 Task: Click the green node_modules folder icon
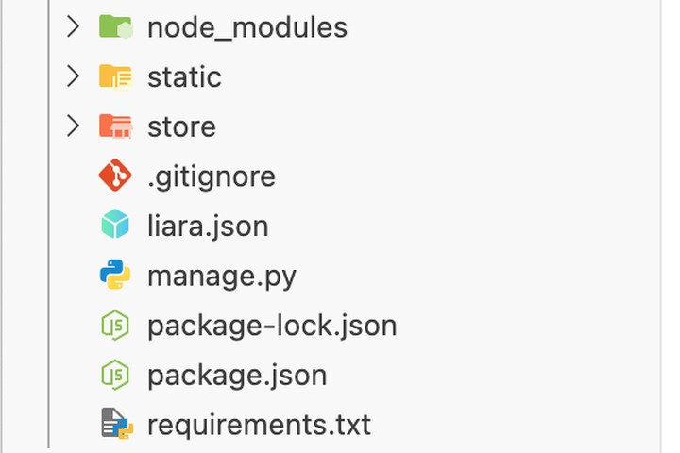115,27
